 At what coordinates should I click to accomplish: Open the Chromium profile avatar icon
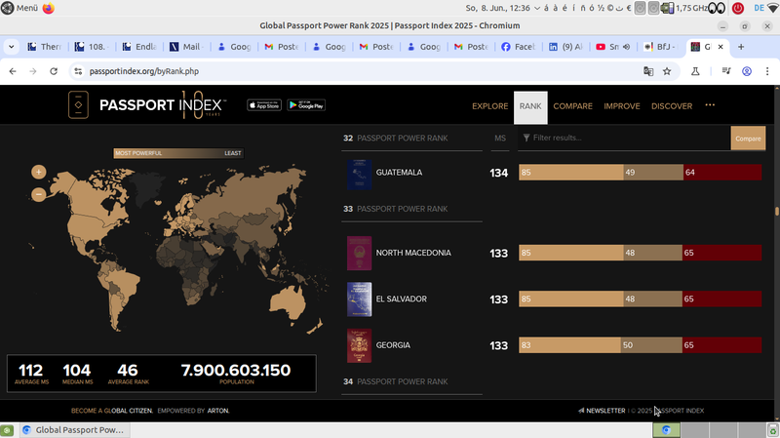(x=747, y=71)
